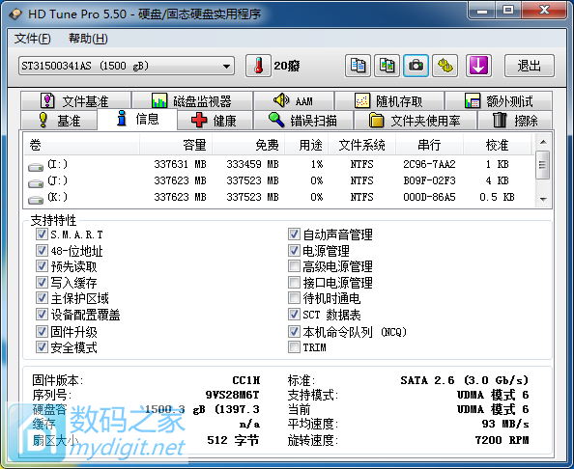Toggle the 固件升级 checkbox
The image size is (574, 469).
point(42,332)
